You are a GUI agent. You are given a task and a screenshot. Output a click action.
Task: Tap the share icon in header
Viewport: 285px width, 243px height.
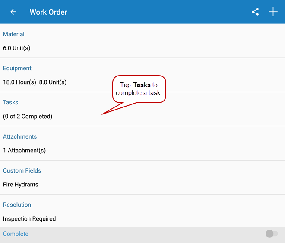[x=255, y=12]
